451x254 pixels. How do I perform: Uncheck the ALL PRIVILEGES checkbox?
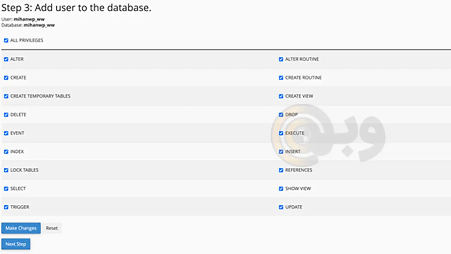click(x=6, y=41)
